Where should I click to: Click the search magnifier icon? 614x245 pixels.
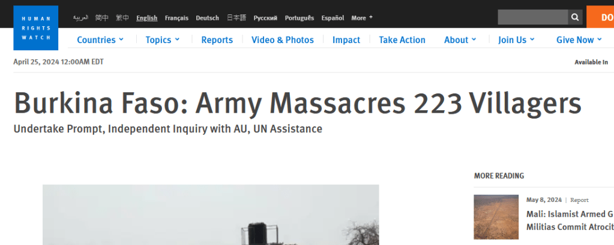[575, 17]
